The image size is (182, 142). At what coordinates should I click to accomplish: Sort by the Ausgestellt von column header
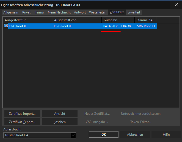77,20
